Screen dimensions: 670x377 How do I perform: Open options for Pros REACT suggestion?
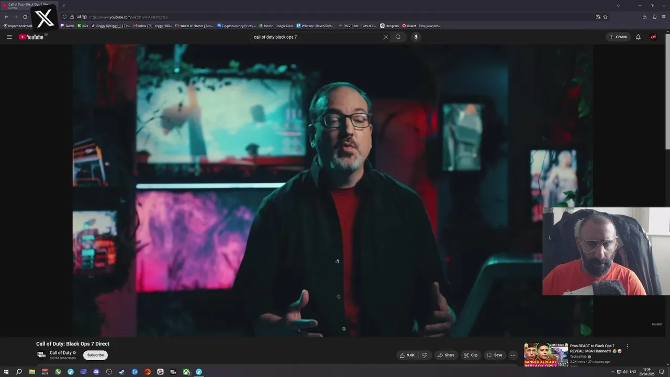(627, 346)
